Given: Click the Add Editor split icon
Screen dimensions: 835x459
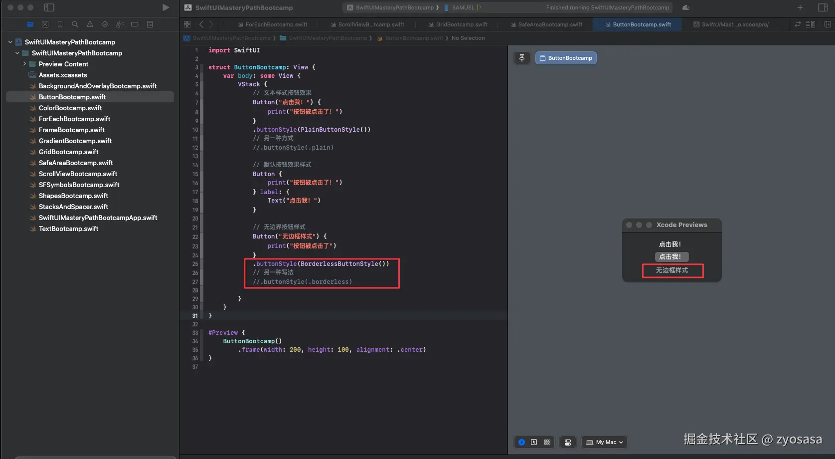Looking at the screenshot, I should [828, 24].
